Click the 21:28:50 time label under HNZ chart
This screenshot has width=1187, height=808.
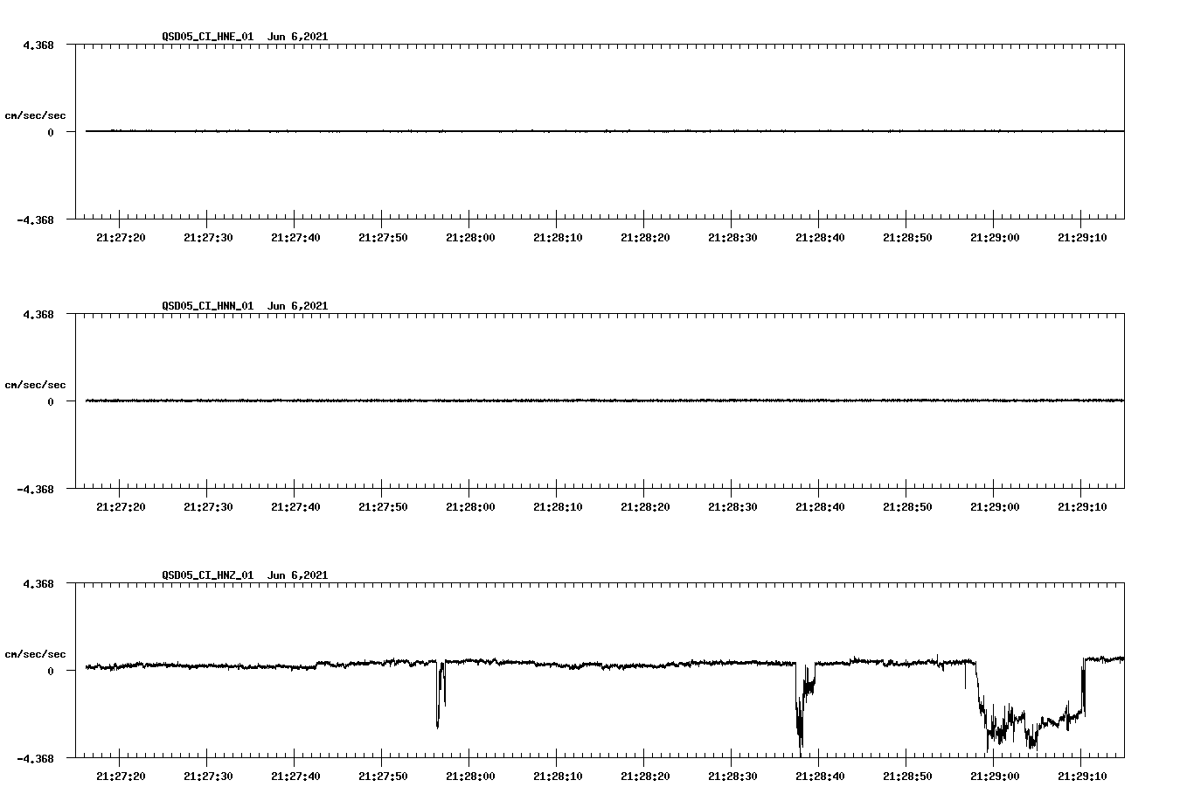[x=907, y=777]
